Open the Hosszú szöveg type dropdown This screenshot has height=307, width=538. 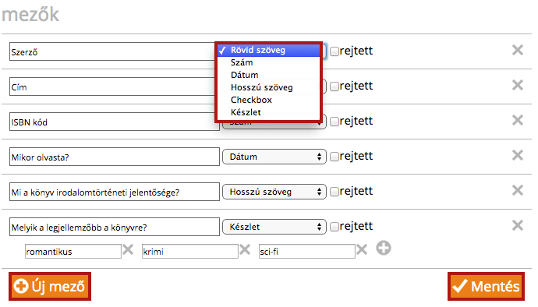274,192
